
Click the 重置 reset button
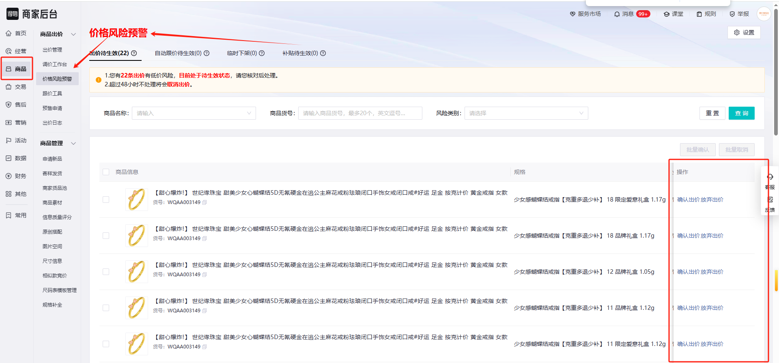coord(712,113)
